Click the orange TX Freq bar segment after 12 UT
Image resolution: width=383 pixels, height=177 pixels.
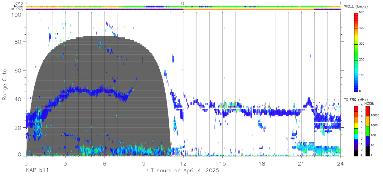point(249,9)
